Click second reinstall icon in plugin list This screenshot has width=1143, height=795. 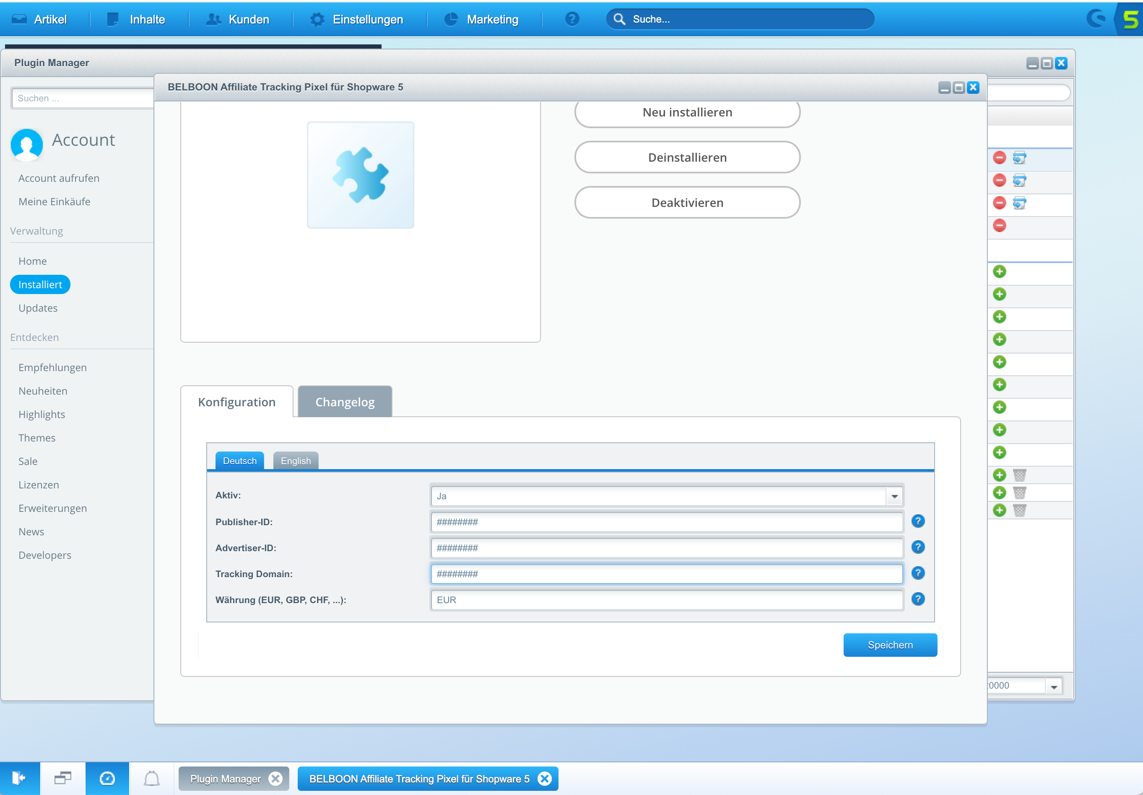(x=1020, y=180)
